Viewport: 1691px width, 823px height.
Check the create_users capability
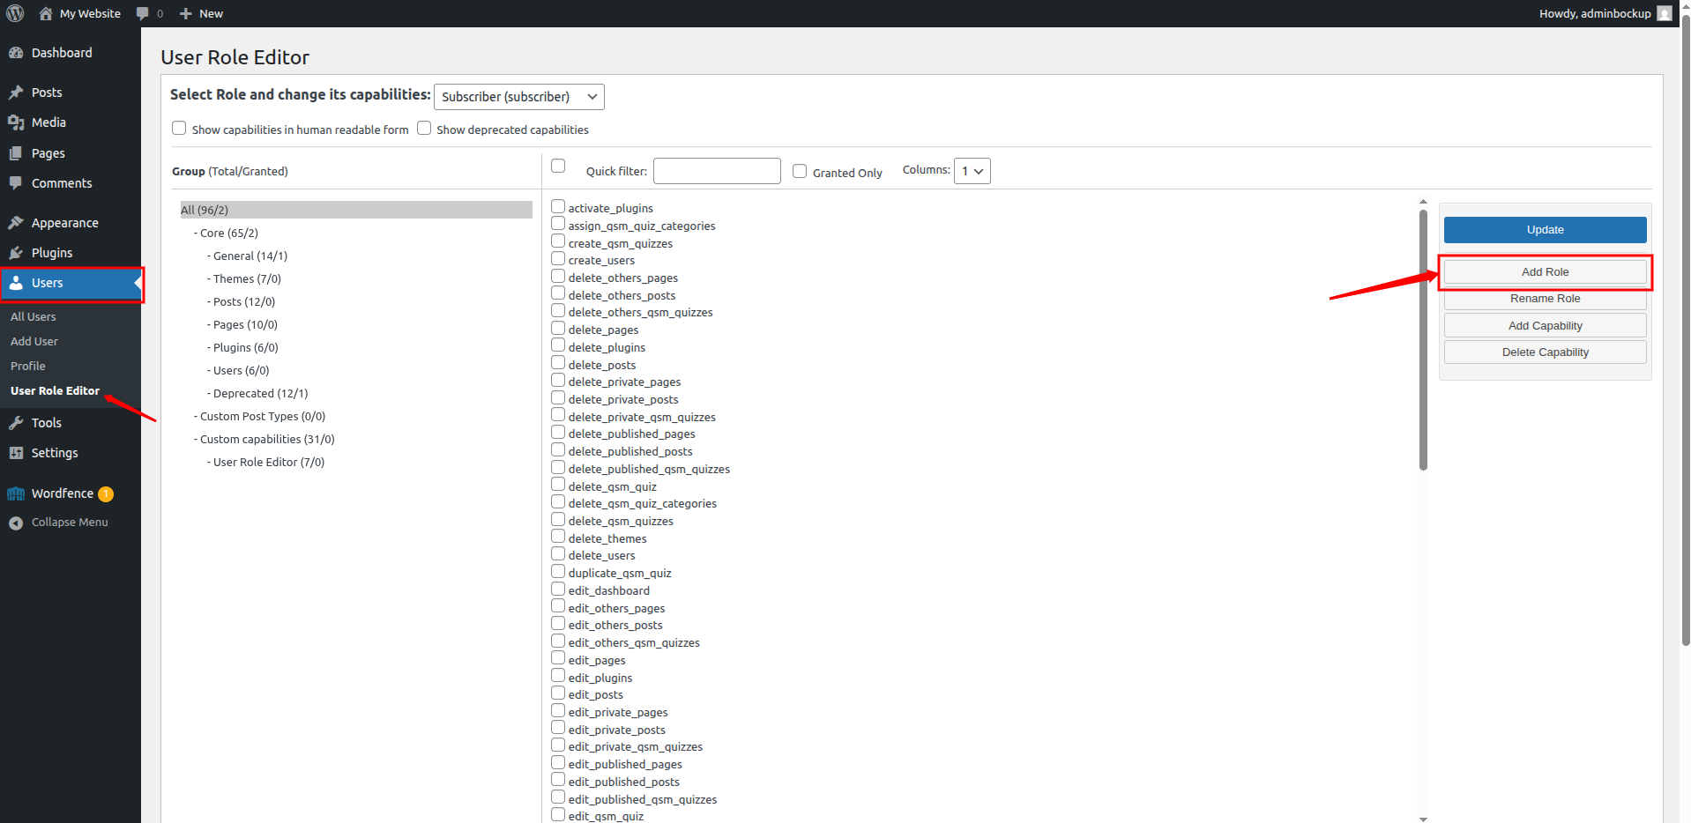point(558,258)
